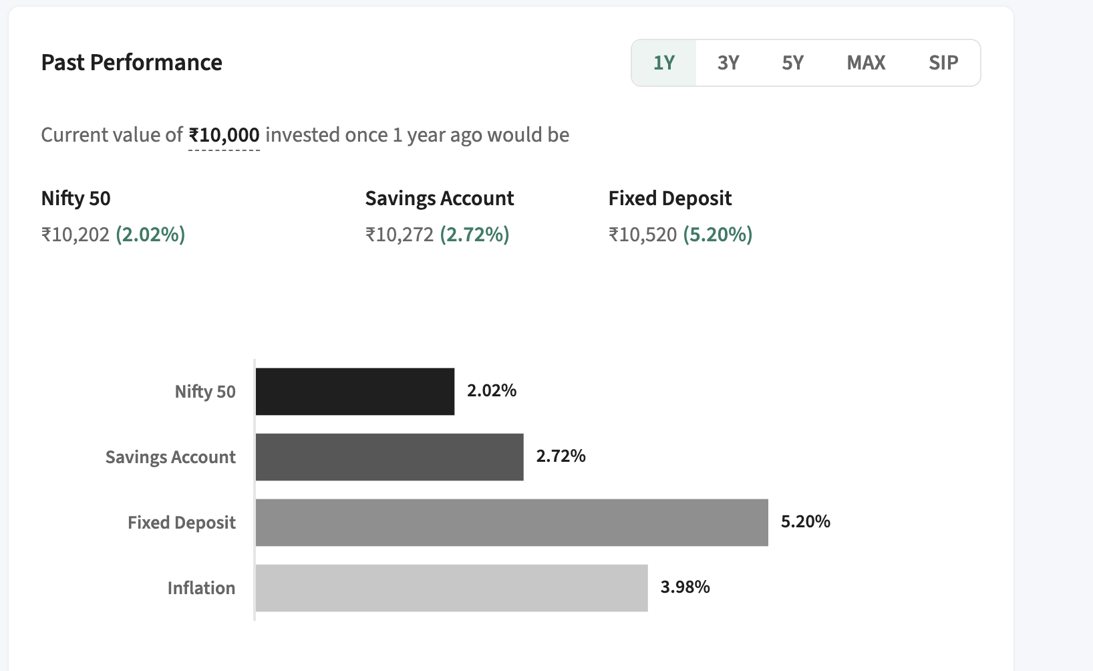Switch to the SIP tab
1093x671 pixels.
pos(943,63)
